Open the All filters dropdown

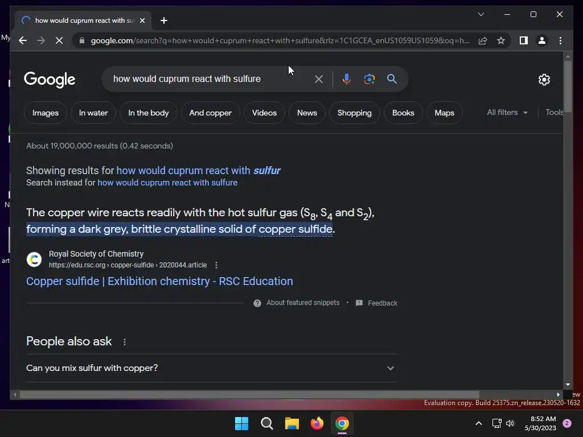(x=507, y=112)
